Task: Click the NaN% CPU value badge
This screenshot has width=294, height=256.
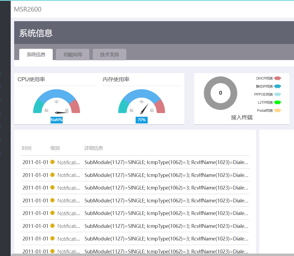Action: (x=56, y=120)
